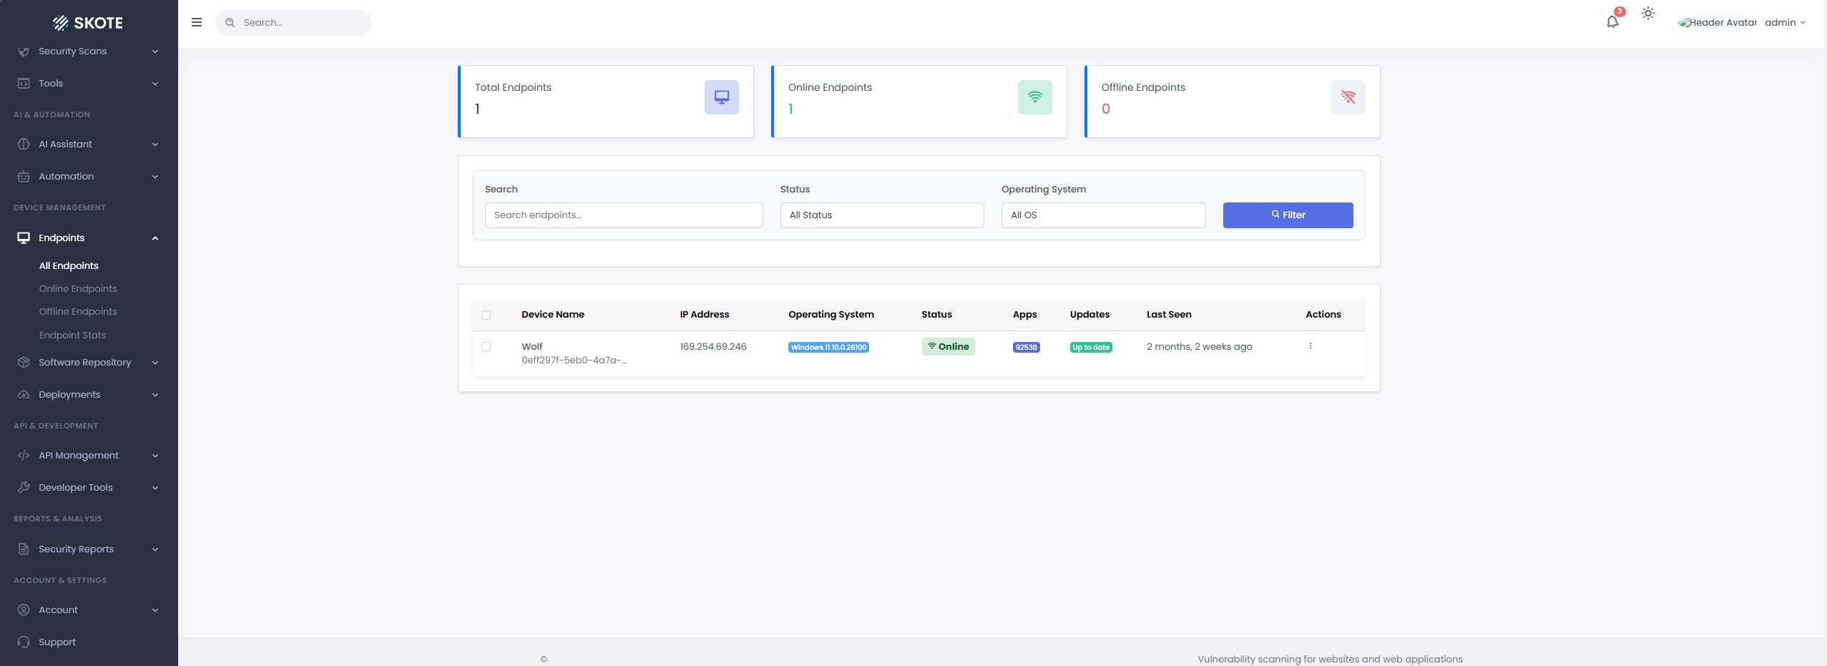Viewport: 1827px width, 666px height.
Task: Open the All Status dropdown
Action: click(881, 215)
